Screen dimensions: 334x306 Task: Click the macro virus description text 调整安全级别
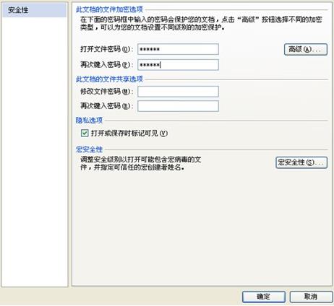pos(141,163)
